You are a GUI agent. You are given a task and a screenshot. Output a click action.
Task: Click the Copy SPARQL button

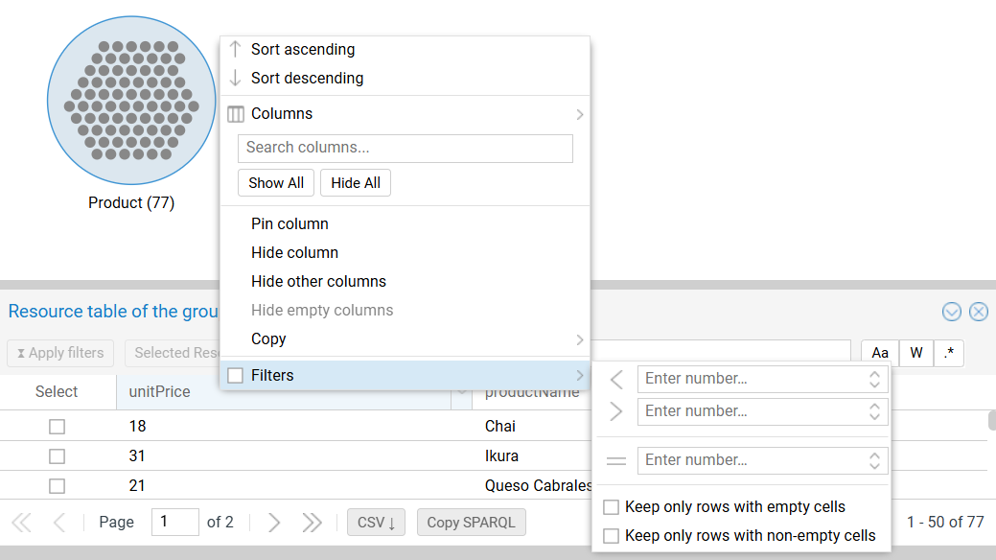point(471,522)
